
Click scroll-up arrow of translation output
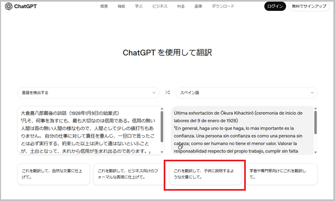(315, 109)
